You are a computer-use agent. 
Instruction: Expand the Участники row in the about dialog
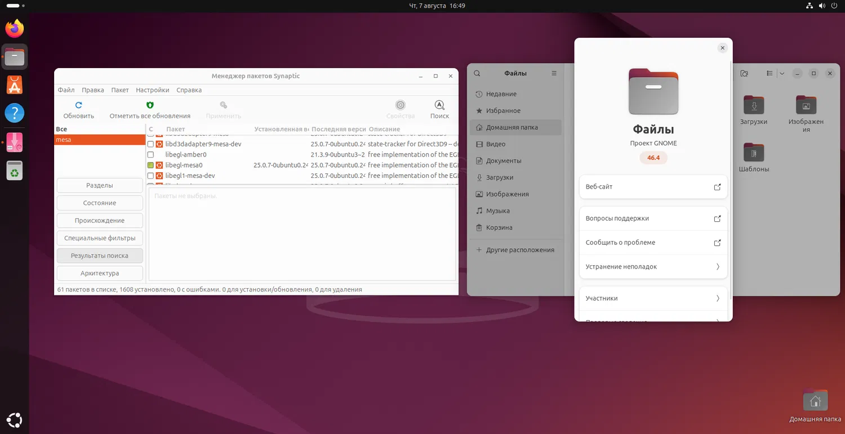(x=653, y=298)
